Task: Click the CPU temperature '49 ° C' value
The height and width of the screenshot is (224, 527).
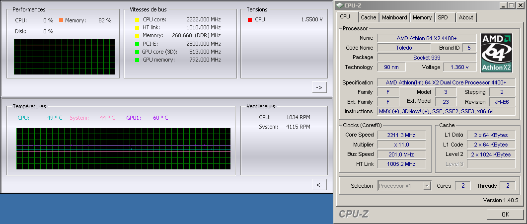Action: coord(55,118)
